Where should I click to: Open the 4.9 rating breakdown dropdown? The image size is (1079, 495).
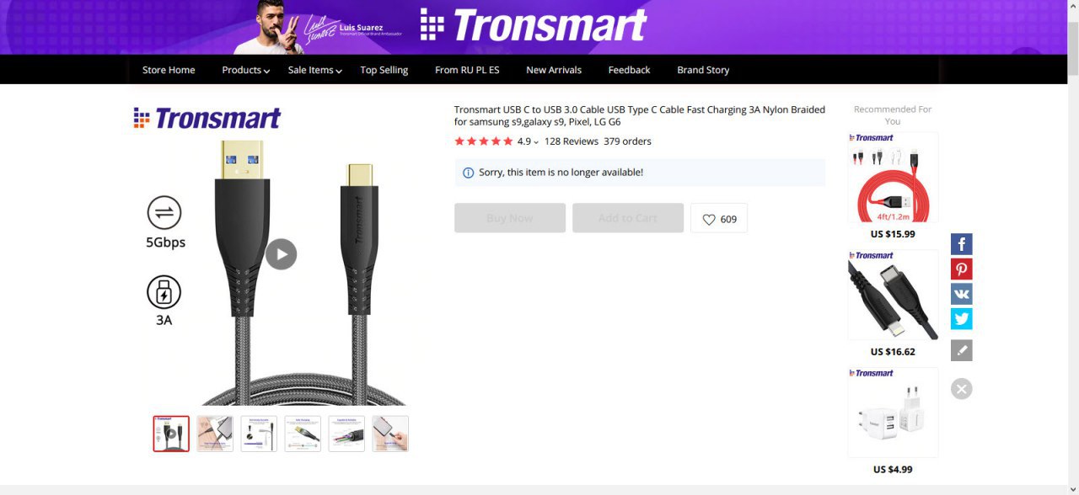click(x=528, y=141)
